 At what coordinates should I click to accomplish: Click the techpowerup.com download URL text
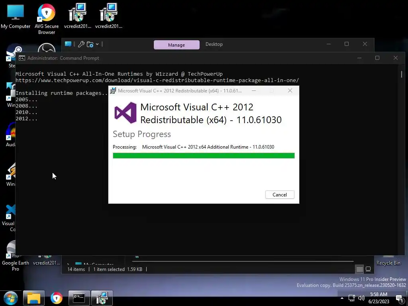[x=157, y=80]
